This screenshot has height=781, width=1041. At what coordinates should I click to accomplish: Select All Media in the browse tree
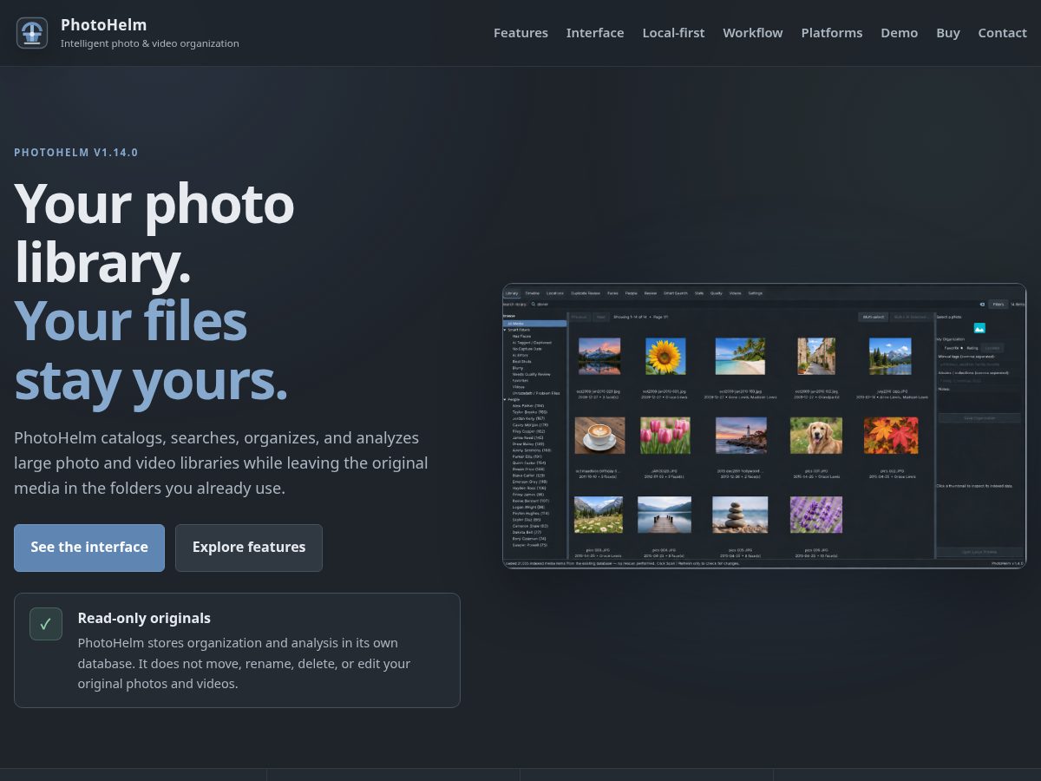(535, 324)
